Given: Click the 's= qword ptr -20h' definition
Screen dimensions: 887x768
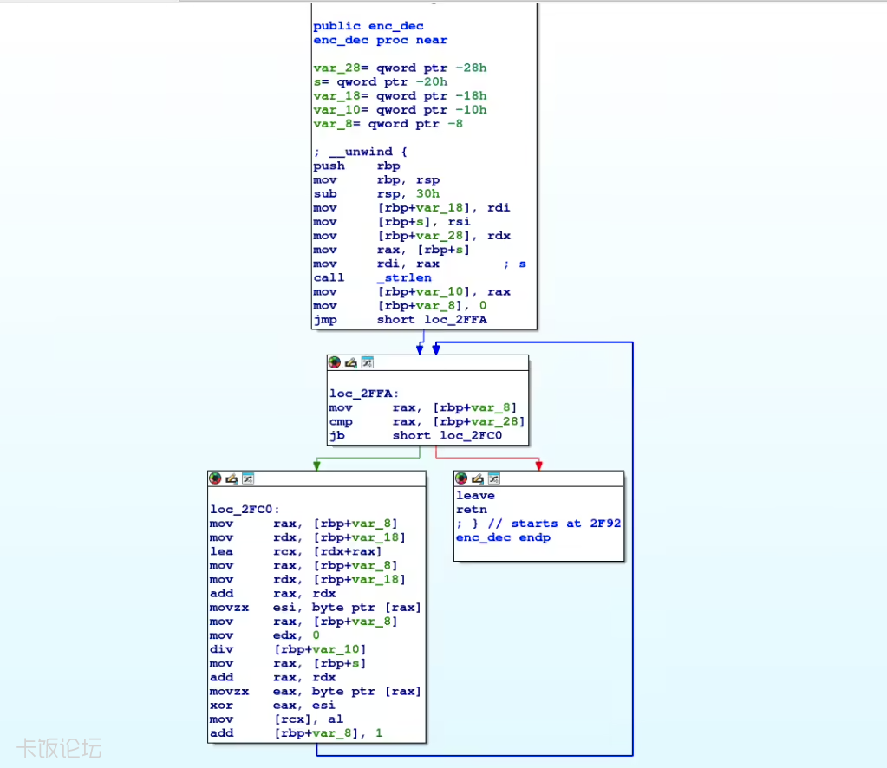Looking at the screenshot, I should (x=380, y=82).
